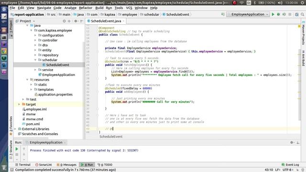Click the 4: Run tool window button
The height and width of the screenshot is (172, 306).
point(87,164)
